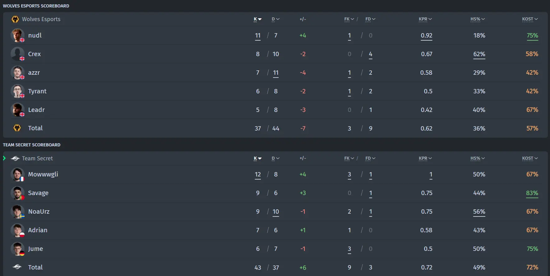Click Wolves logo beside the Total row
Screen dimensions: 550x276
point(17,128)
